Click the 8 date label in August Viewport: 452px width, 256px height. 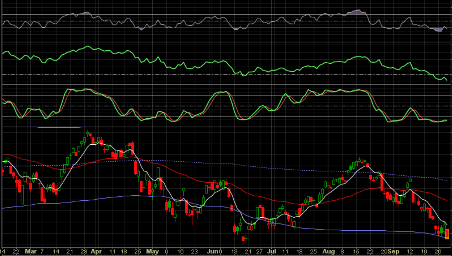point(342,251)
